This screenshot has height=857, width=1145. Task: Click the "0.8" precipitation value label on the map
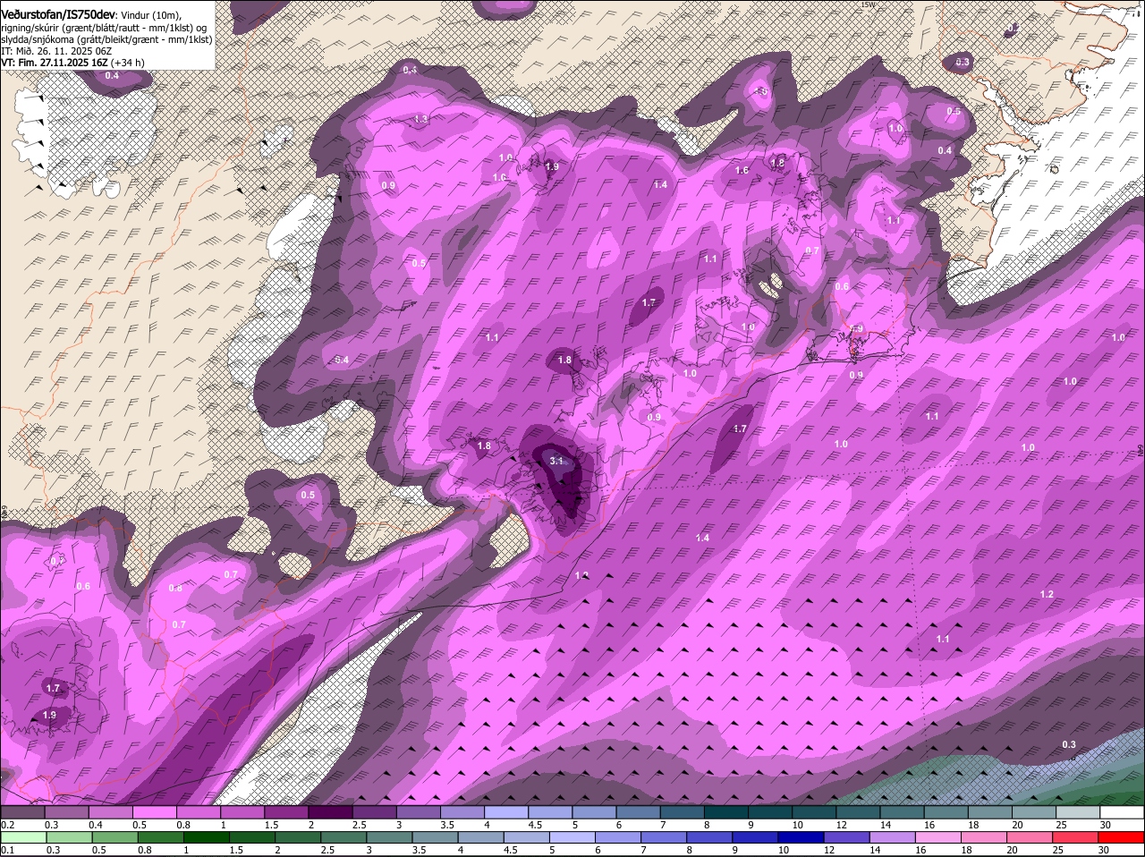pos(175,588)
